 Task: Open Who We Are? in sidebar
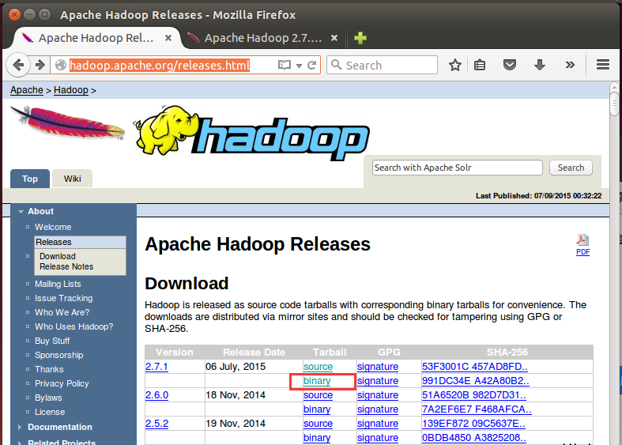tap(62, 312)
